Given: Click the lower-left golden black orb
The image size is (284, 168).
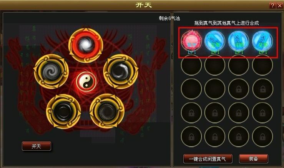Looking at the screenshot, I should [63, 111].
